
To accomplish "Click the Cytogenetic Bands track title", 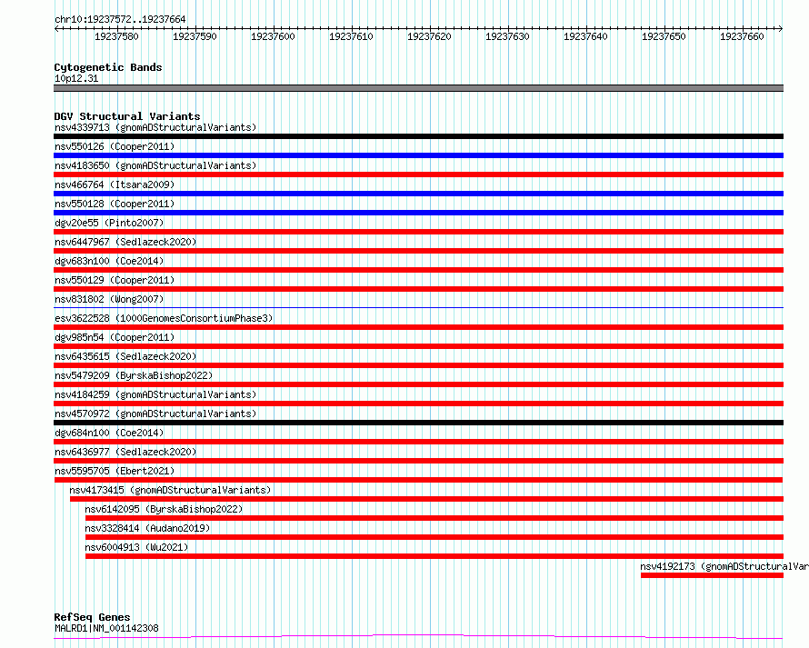I will [x=108, y=67].
